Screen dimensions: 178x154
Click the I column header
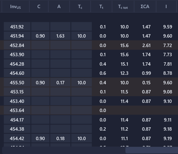166,6
